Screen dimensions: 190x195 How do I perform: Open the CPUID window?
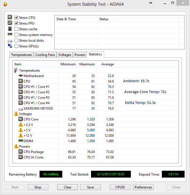[120, 187]
